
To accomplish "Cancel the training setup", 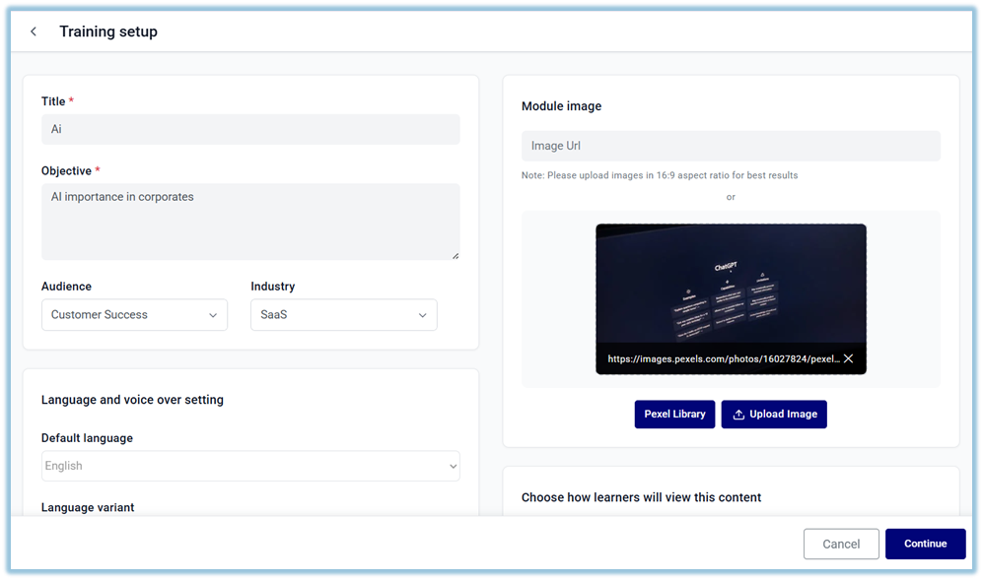I will 841,544.
